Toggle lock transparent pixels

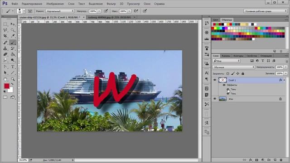coord(228,73)
